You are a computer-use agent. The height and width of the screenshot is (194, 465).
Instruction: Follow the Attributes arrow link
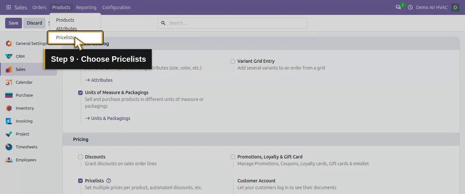pos(99,80)
